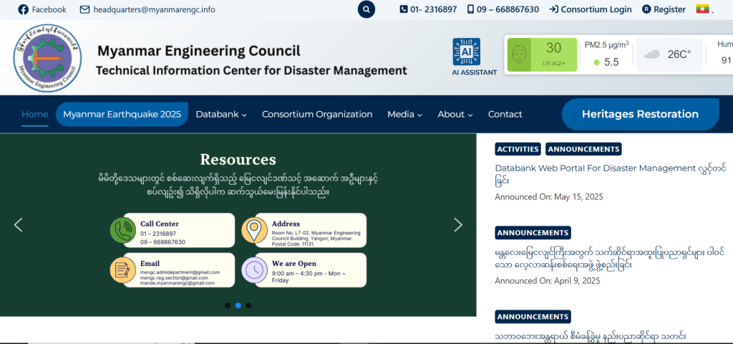This screenshot has height=344, width=733.
Task: Go to the Home menu item
Action: (34, 114)
